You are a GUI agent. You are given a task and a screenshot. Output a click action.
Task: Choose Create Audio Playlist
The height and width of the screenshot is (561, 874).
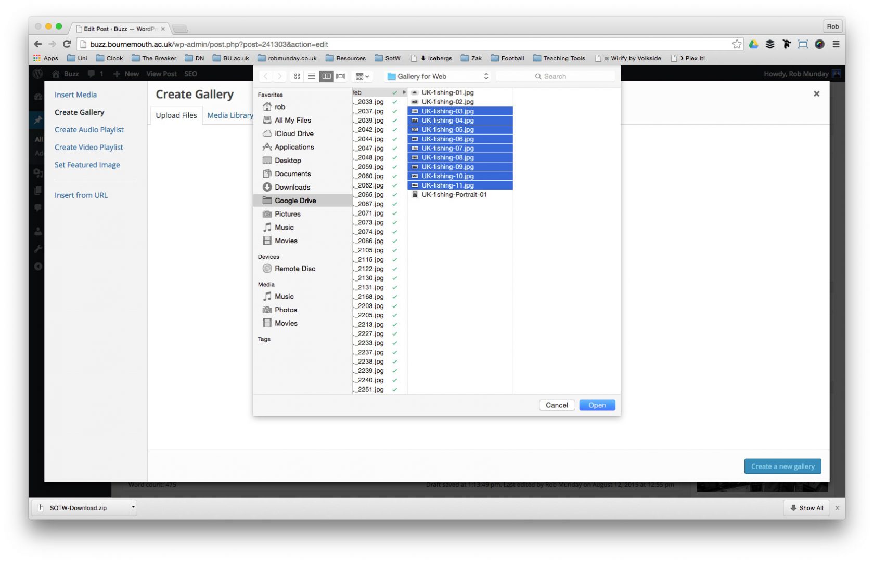click(89, 130)
